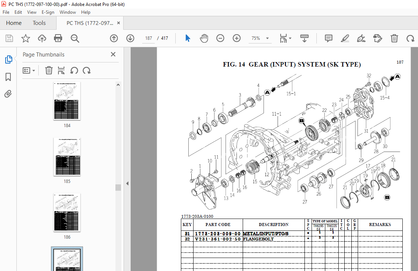Select the Hand tool
This screenshot has height=271, width=418.
[204, 38]
